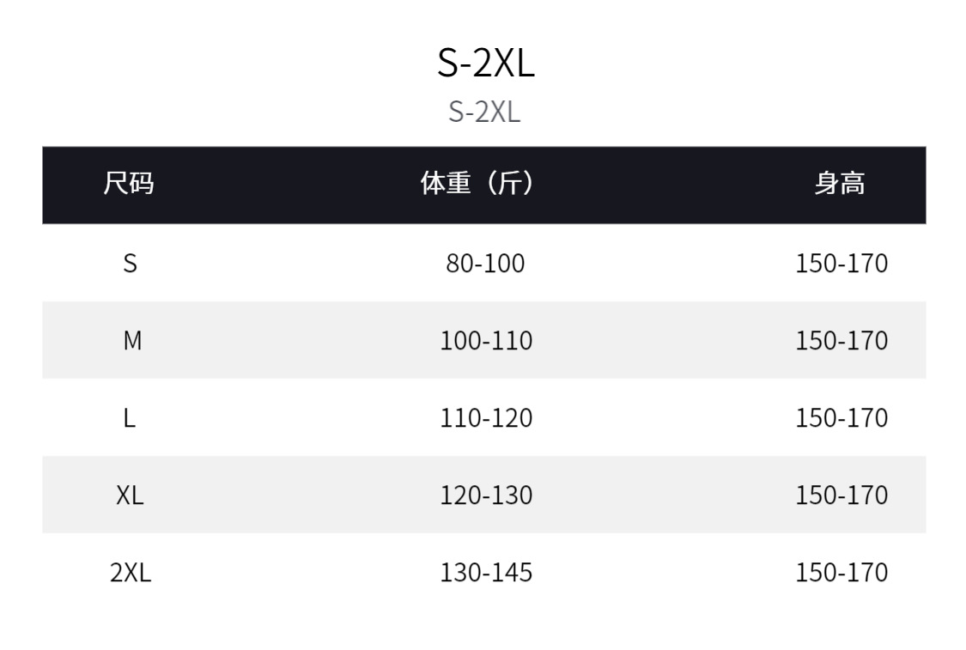Select the L size cell
966x650 pixels.
coord(130,418)
